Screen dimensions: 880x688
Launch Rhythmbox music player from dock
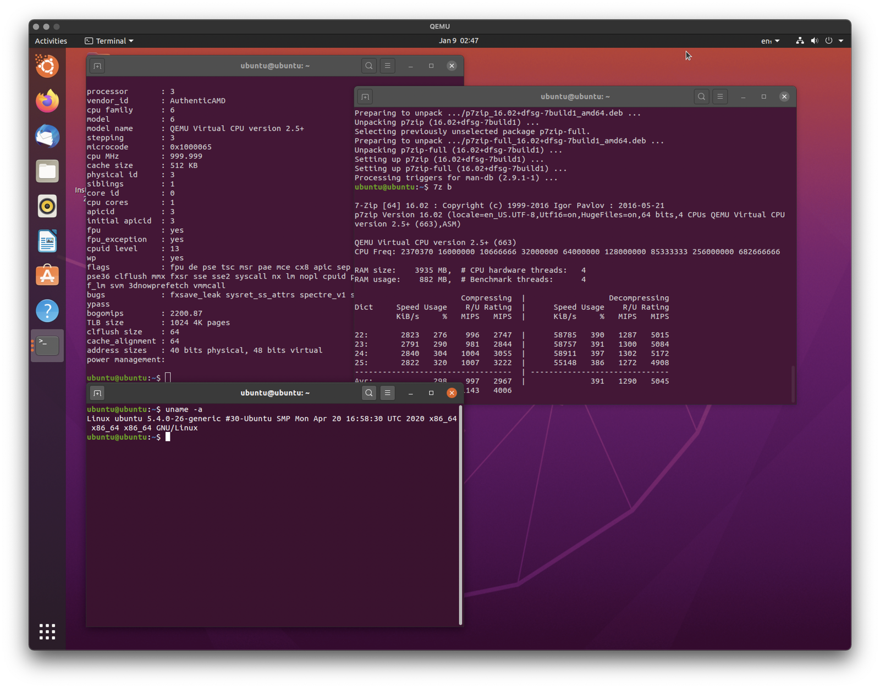point(47,206)
